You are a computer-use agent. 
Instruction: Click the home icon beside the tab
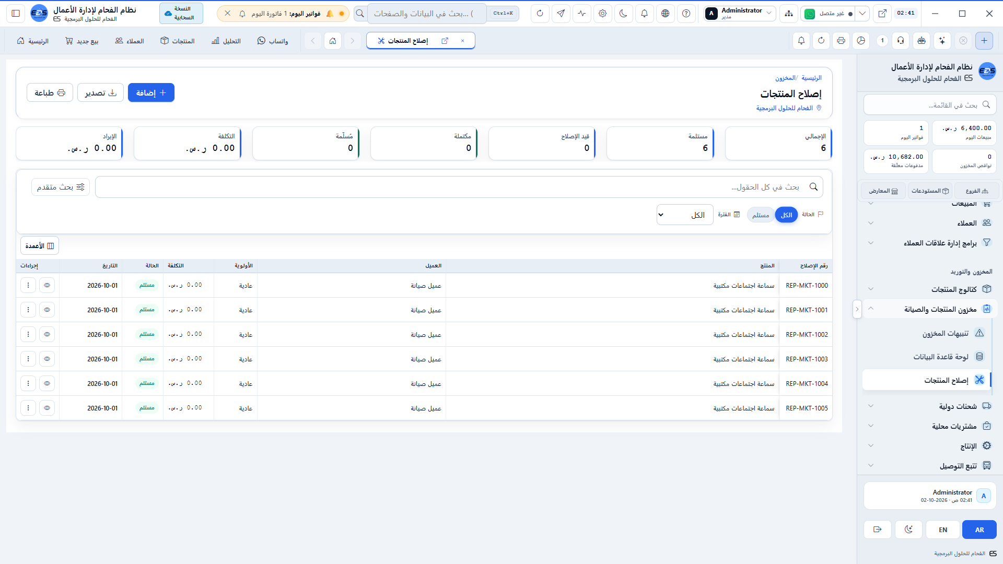click(x=333, y=41)
